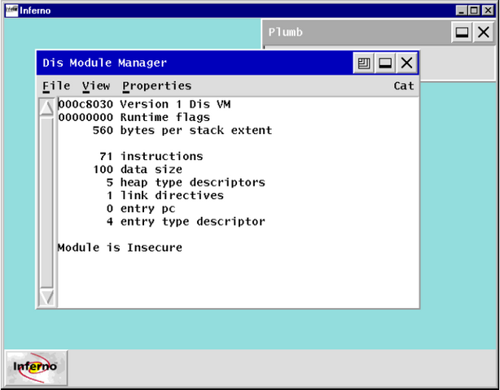Viewport: 500px width, 390px height.
Task: Click the '00000000 Runtime flags' line
Action: [x=134, y=117]
